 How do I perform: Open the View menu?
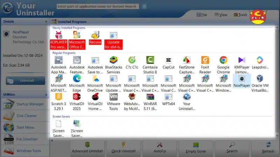[x=221, y=15]
